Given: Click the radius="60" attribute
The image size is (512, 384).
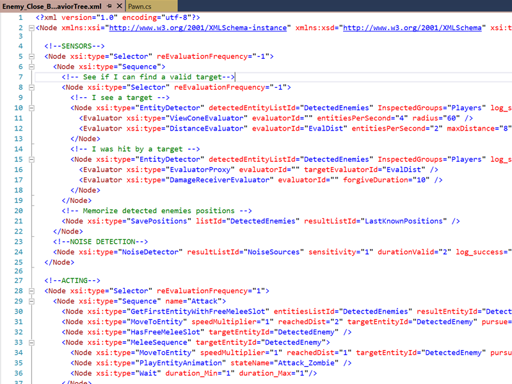Looking at the screenshot, I should [x=436, y=118].
